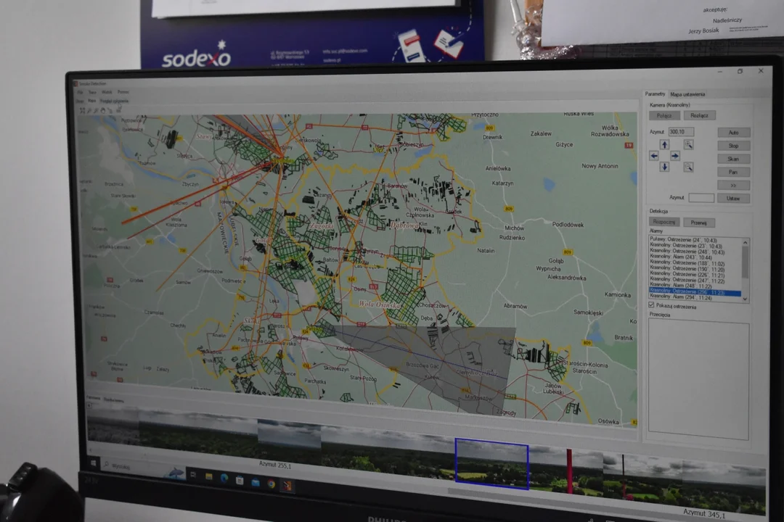
Task: Click the Azymut 255,1 panorama label
Action: [275, 465]
